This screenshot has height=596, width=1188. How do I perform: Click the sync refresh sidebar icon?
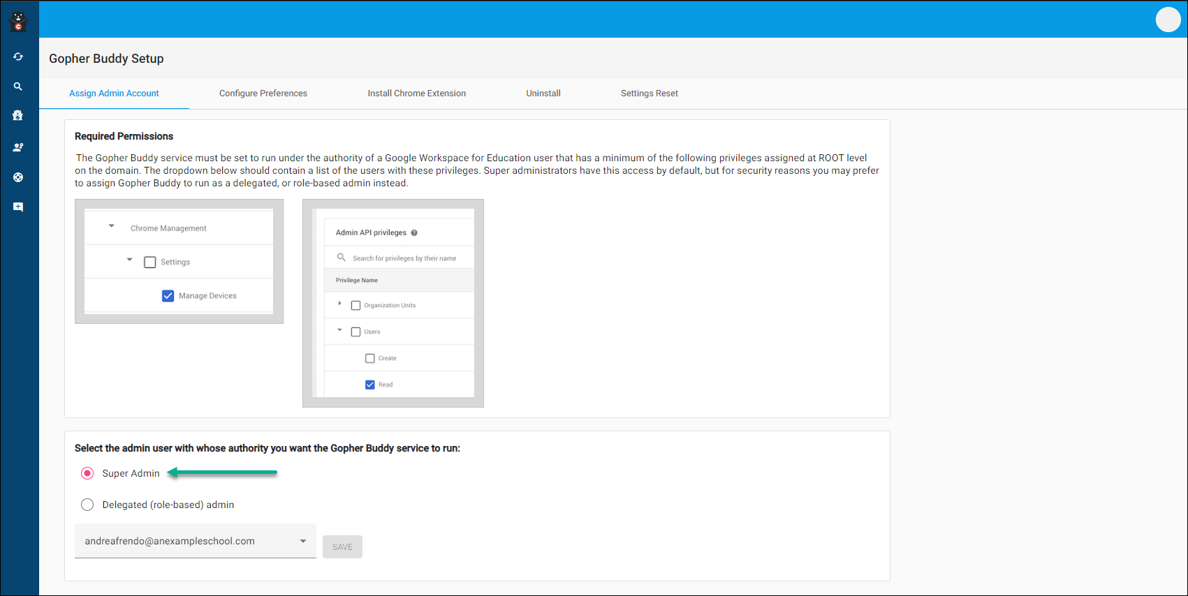tap(18, 57)
